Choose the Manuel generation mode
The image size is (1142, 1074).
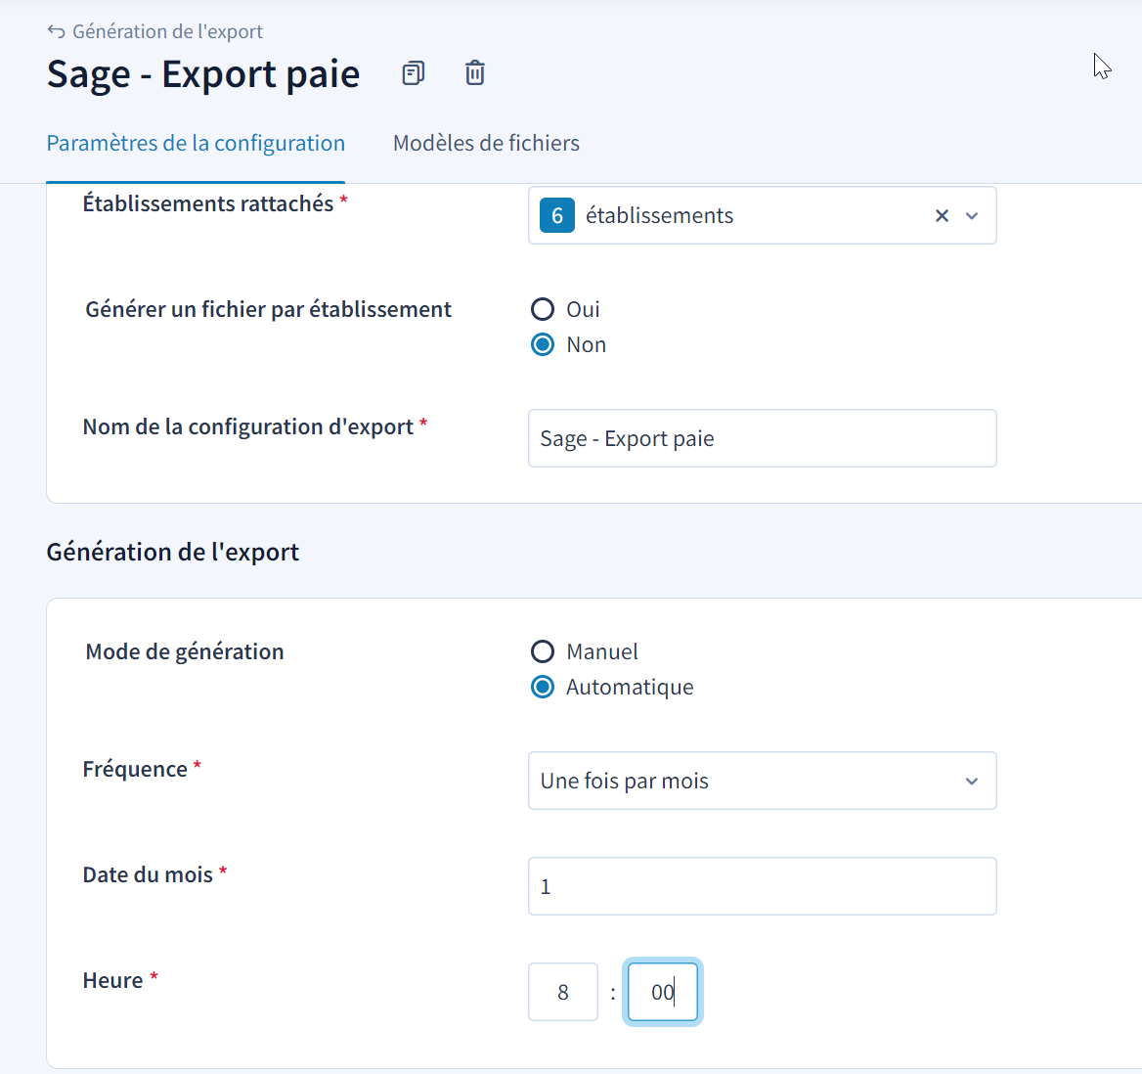click(x=543, y=651)
